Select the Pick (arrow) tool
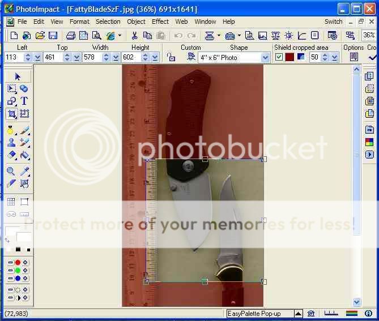 18,76
